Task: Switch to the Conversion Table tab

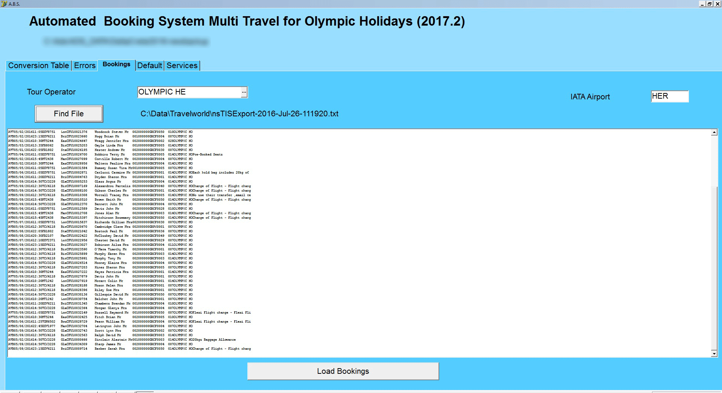Action: pyautogui.click(x=38, y=65)
